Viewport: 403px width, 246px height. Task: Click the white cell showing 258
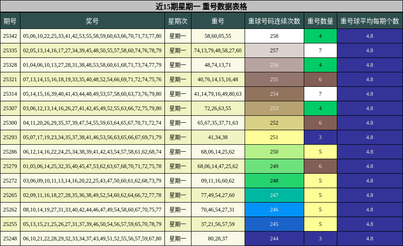274,36
